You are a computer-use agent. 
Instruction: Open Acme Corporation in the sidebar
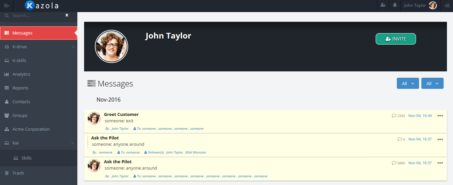pos(39,129)
